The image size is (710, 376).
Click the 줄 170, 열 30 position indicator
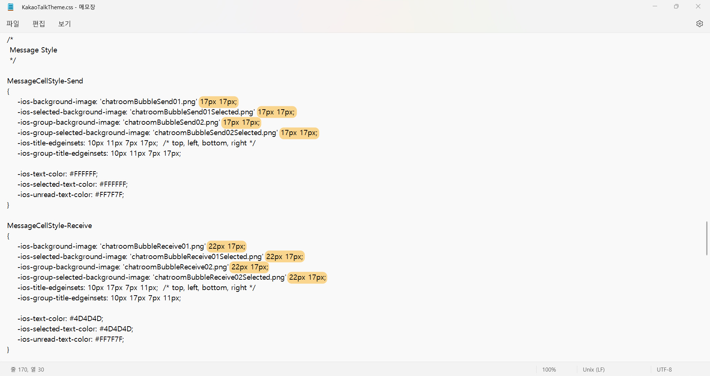27,369
